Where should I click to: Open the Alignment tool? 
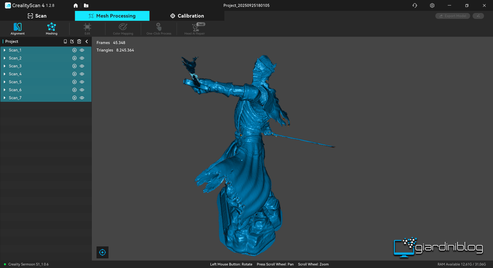coord(18,29)
